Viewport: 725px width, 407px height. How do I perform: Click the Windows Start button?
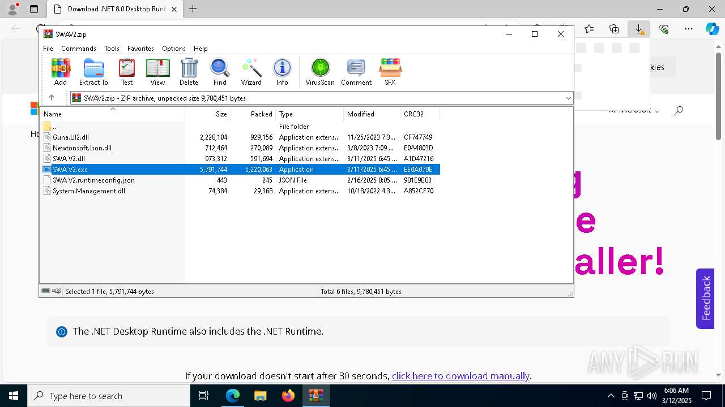13,396
